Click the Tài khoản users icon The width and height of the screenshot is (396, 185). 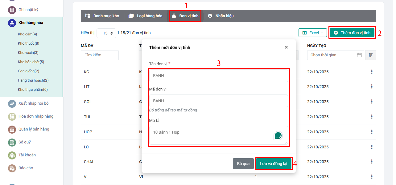pyautogui.click(x=12, y=155)
